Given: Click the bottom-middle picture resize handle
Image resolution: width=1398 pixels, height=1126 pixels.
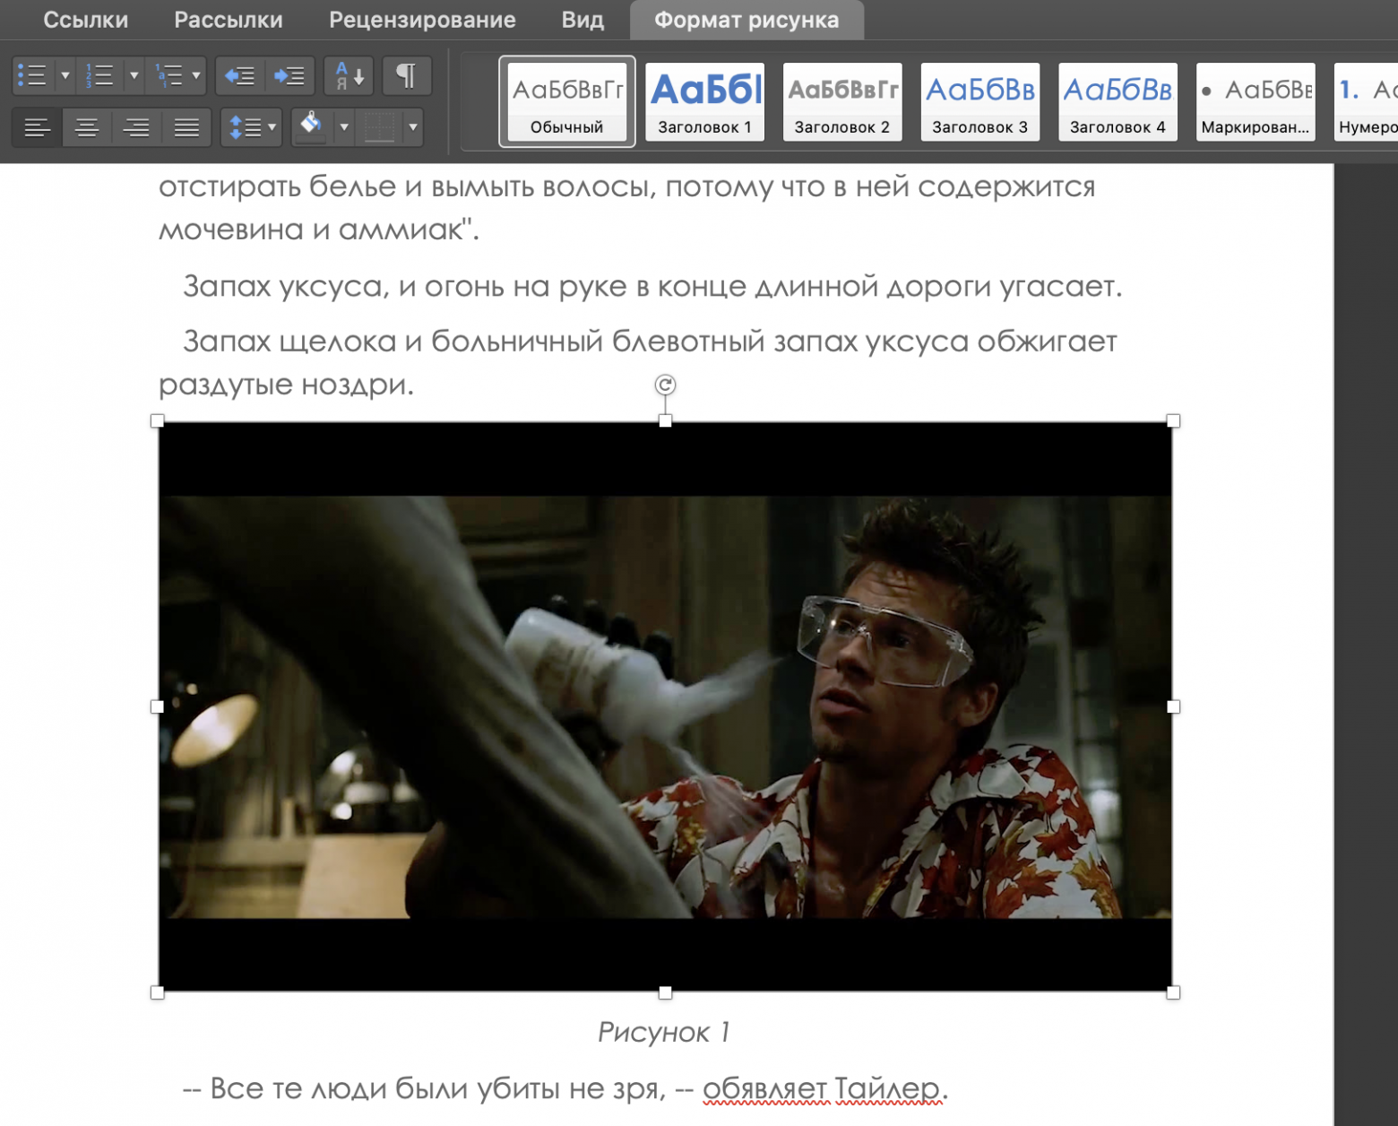Looking at the screenshot, I should tap(665, 992).
